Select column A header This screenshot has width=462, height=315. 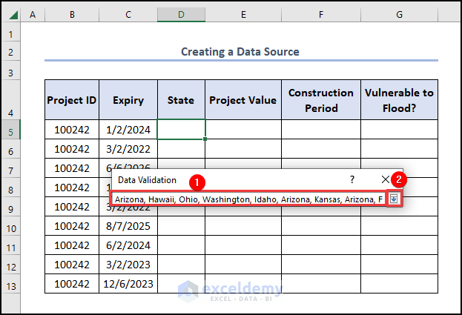(33, 14)
